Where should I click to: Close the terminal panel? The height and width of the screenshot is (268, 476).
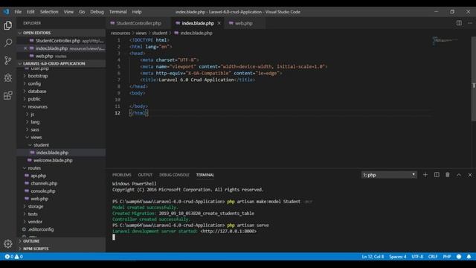coord(470,175)
